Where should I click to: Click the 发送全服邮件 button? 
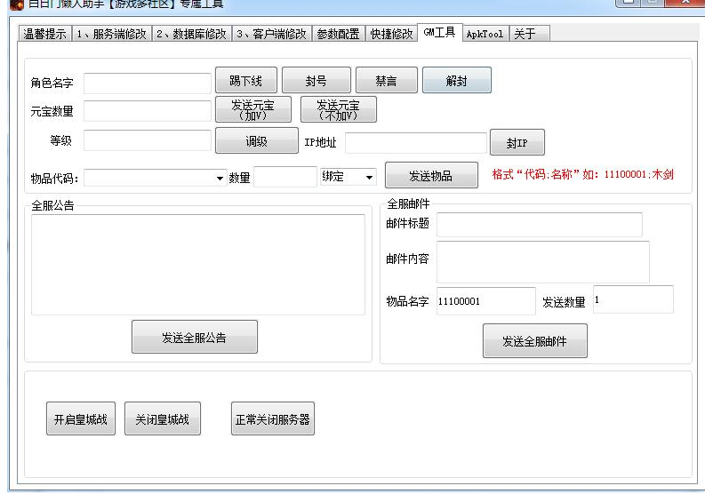[x=534, y=341]
